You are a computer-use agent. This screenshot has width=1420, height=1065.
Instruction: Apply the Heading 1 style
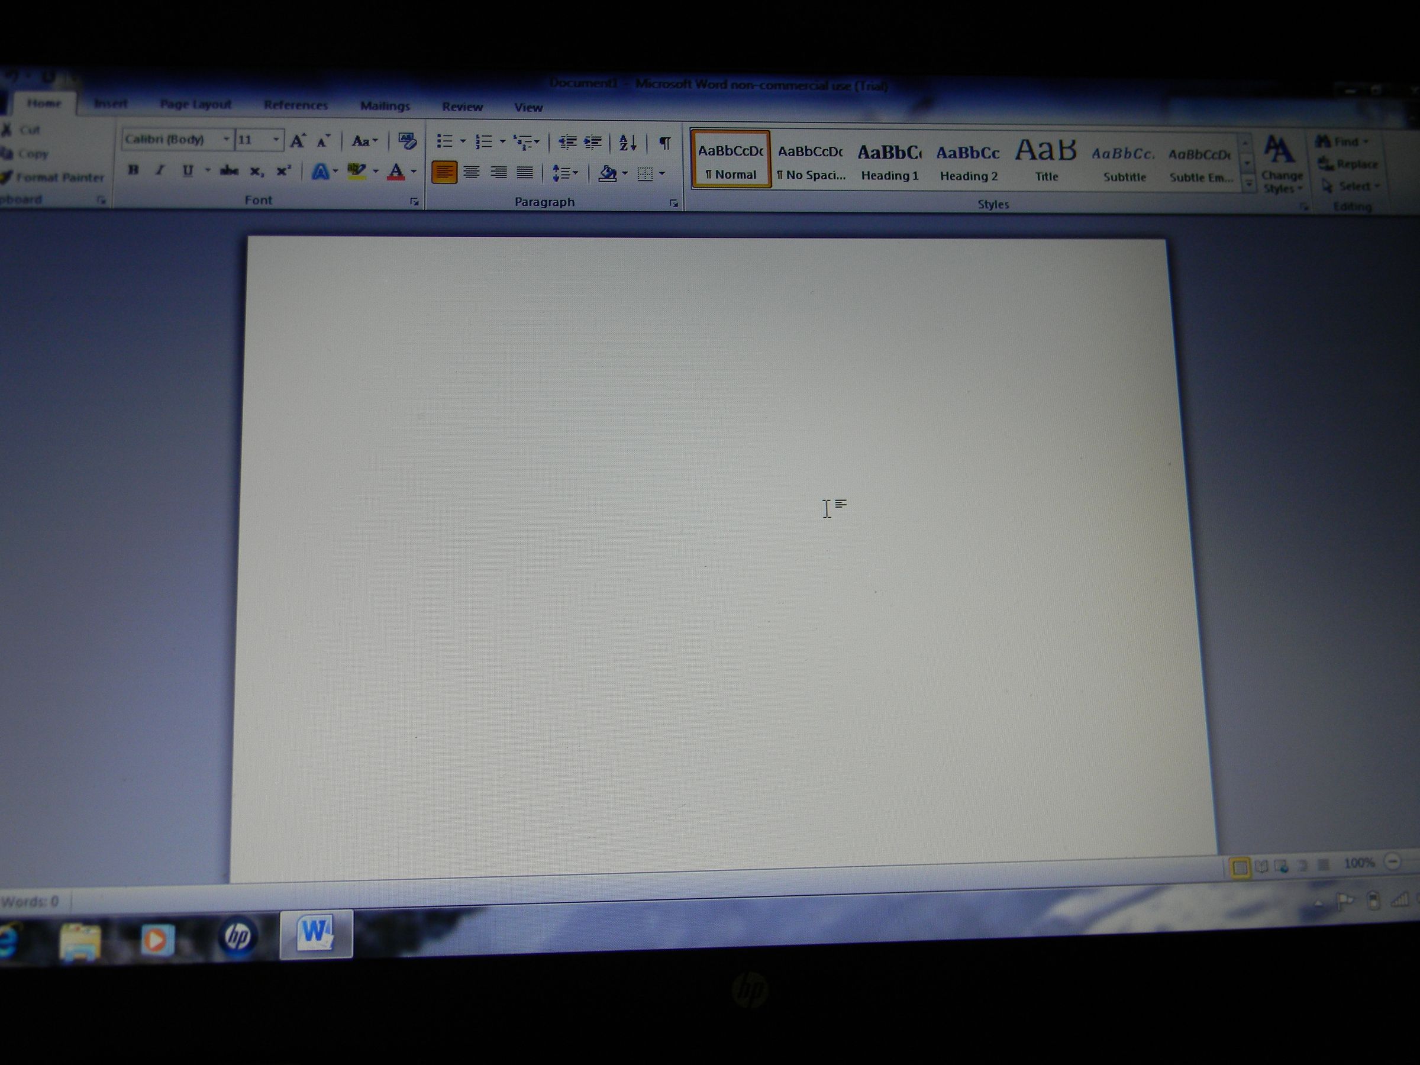890,160
